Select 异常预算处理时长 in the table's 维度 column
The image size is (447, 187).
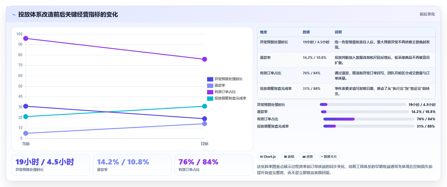[x=274, y=42]
